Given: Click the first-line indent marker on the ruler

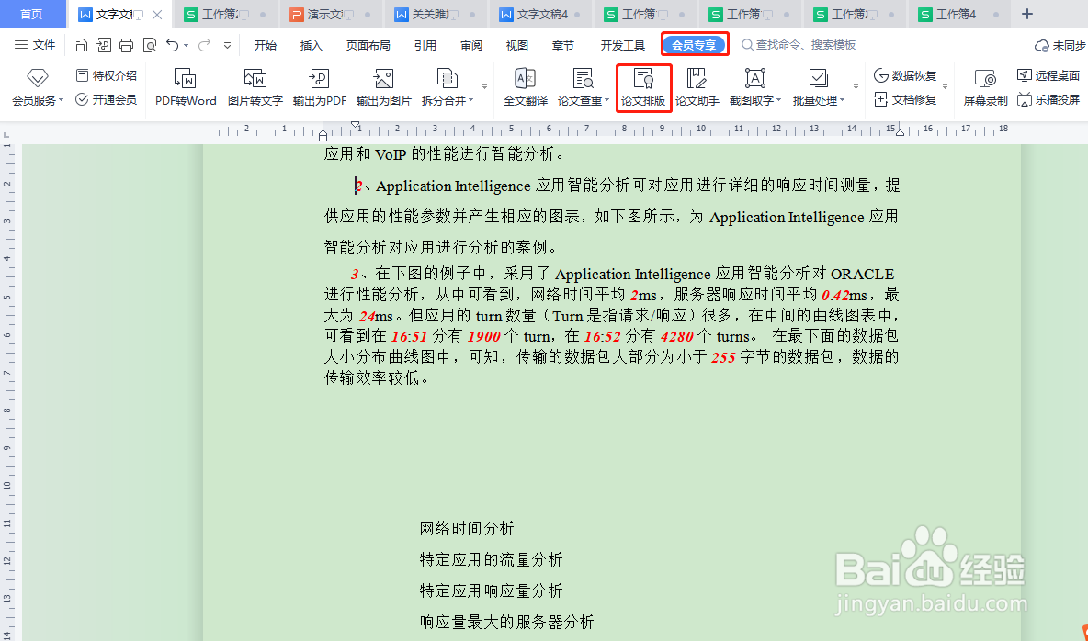Looking at the screenshot, I should [356, 126].
